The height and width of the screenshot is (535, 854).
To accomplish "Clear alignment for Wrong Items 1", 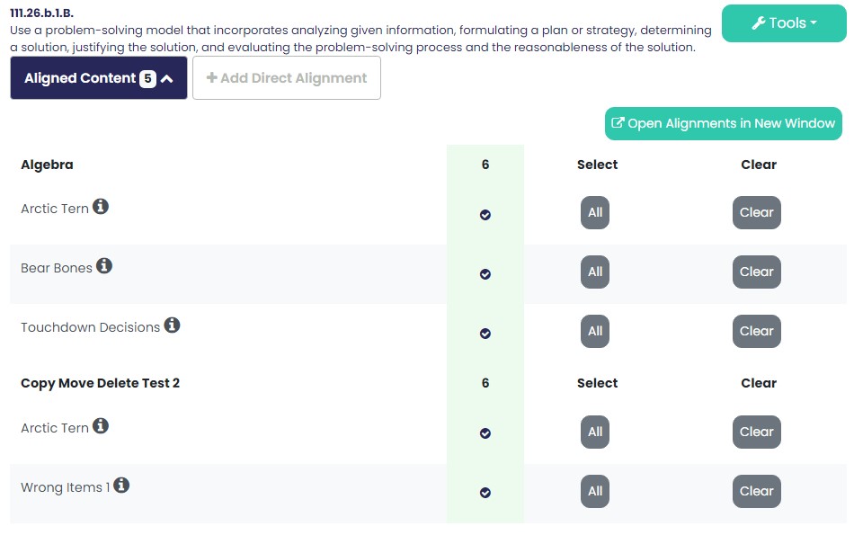I will pyautogui.click(x=757, y=492).
